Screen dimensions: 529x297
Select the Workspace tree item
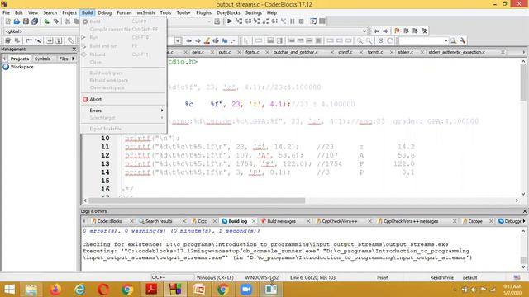pyautogui.click(x=21, y=67)
